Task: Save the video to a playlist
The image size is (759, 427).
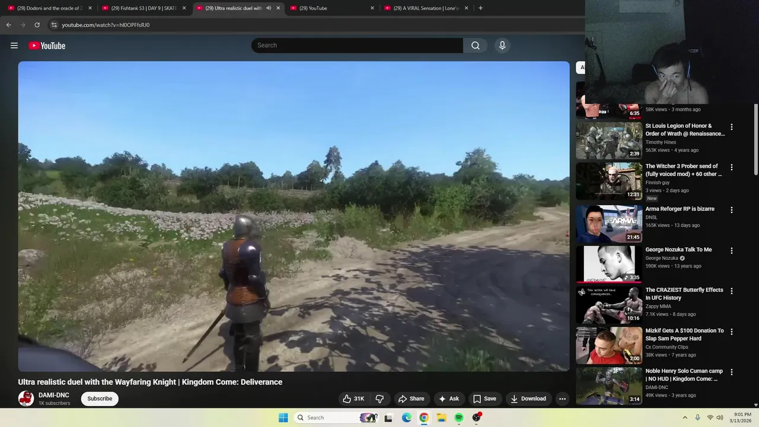Action: [x=484, y=399]
